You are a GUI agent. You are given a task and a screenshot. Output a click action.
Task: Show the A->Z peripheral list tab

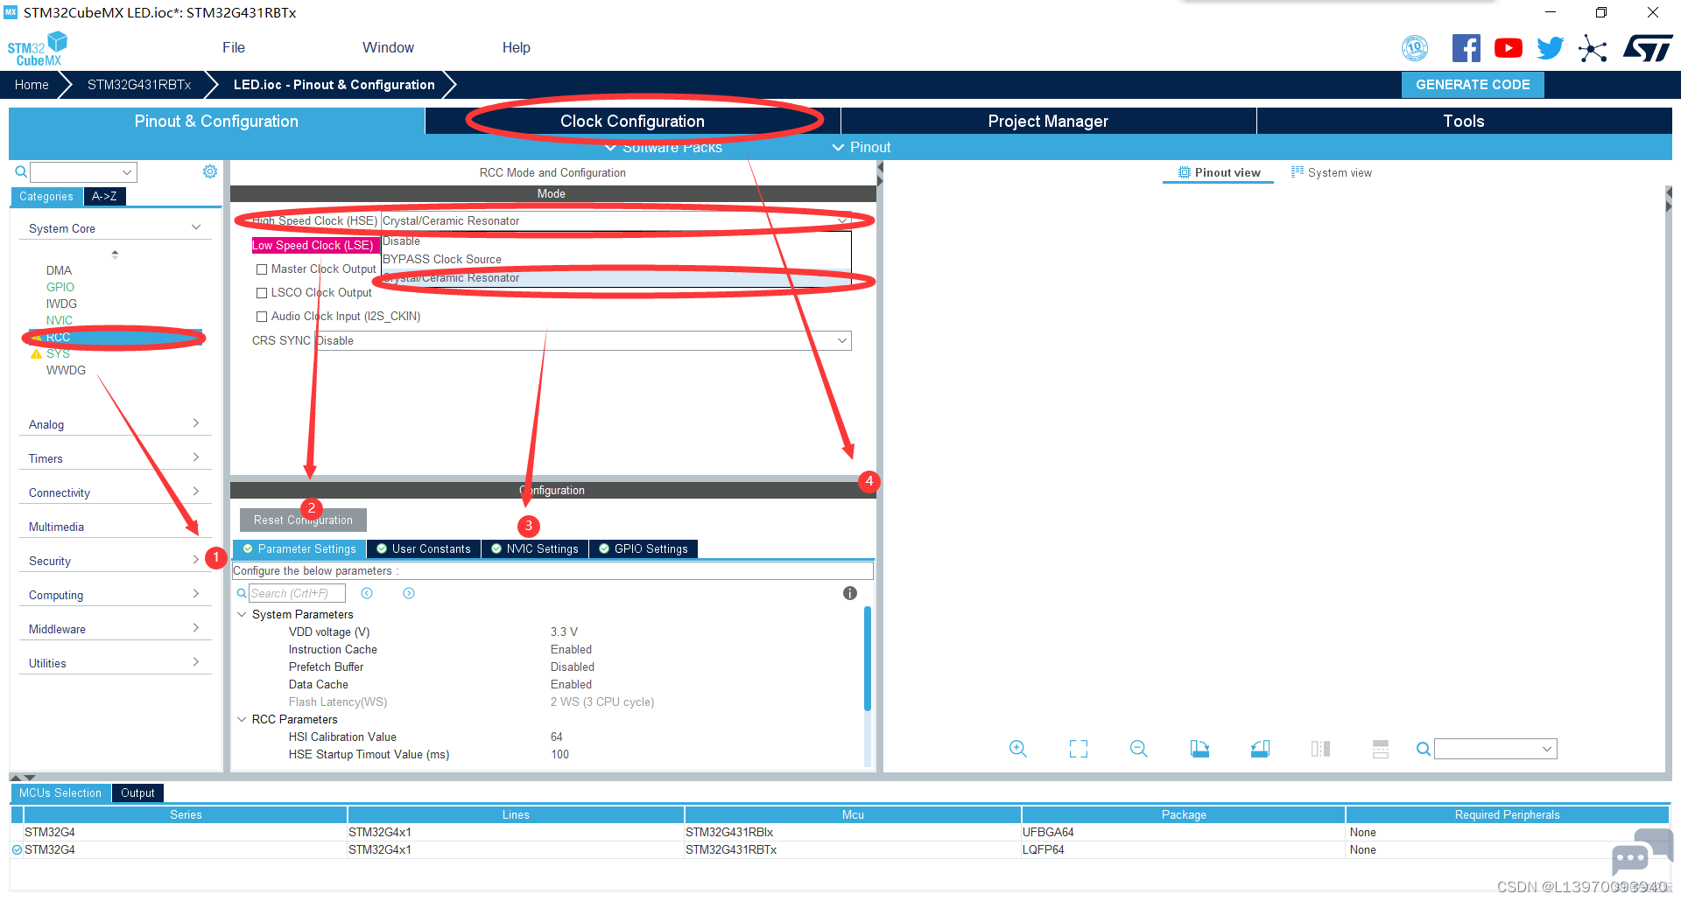coord(105,197)
